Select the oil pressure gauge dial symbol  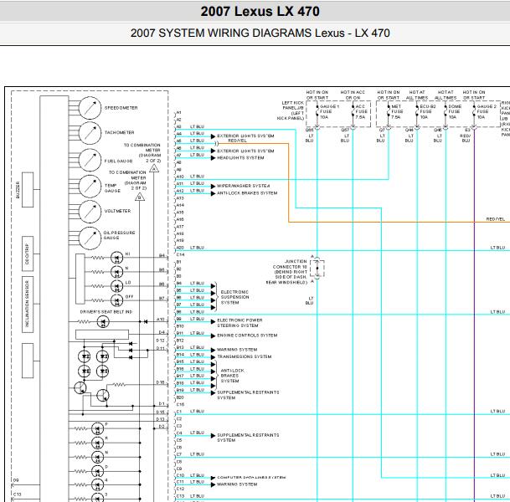pyautogui.click(x=90, y=238)
